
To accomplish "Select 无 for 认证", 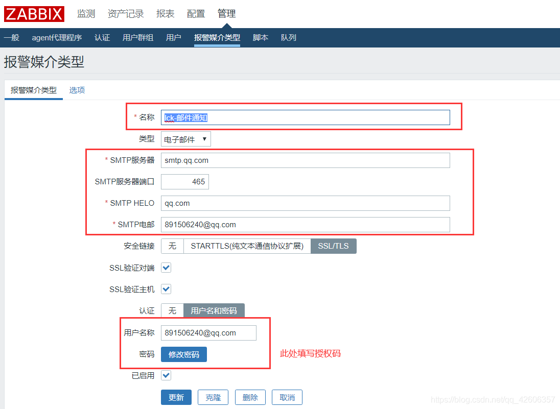I will [172, 310].
